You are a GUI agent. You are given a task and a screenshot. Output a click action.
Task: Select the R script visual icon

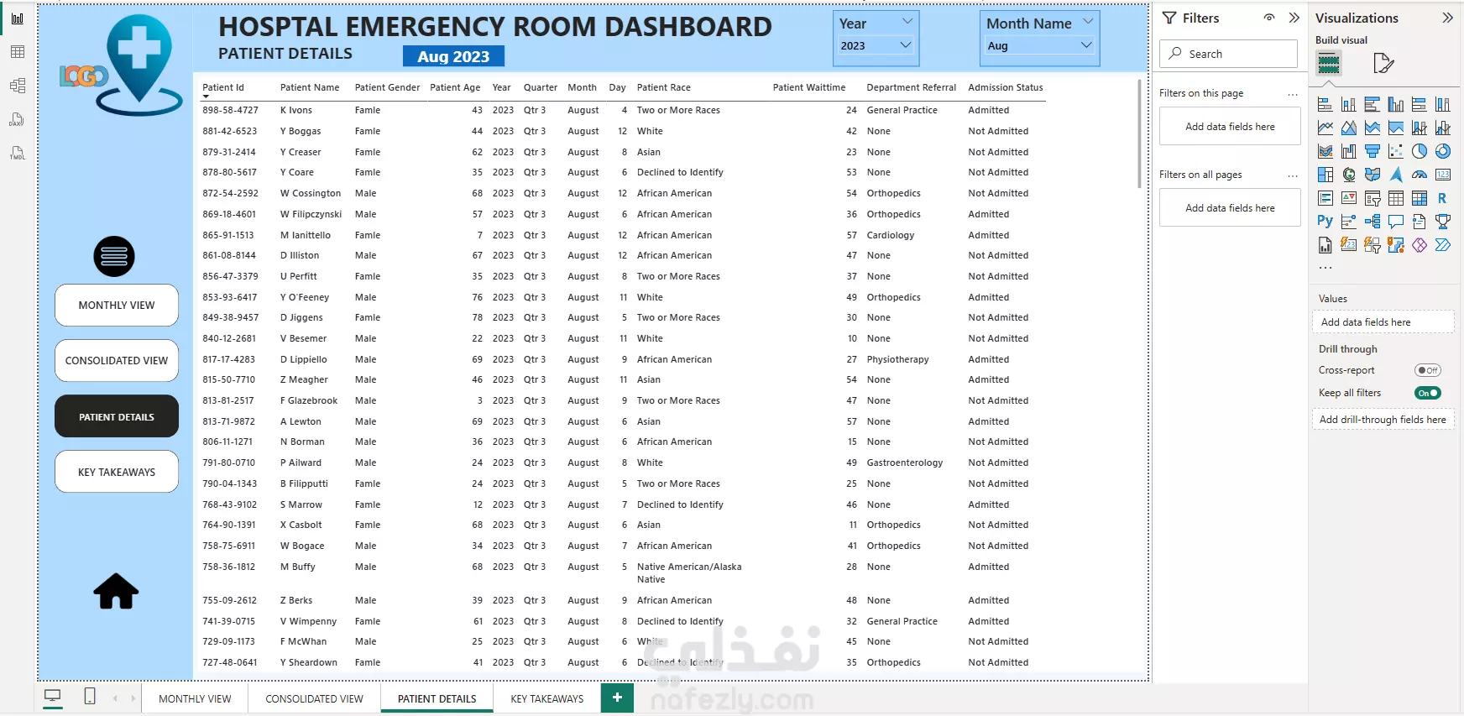(1442, 198)
